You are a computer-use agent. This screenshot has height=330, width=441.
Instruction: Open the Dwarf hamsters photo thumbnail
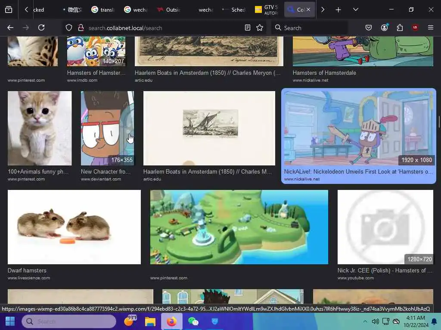[74, 227]
